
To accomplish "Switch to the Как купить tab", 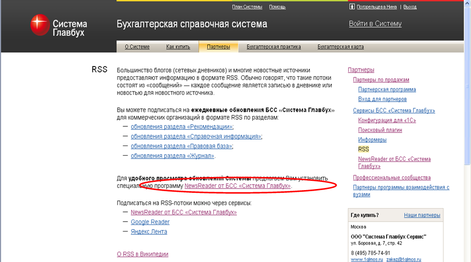I will [x=178, y=47].
